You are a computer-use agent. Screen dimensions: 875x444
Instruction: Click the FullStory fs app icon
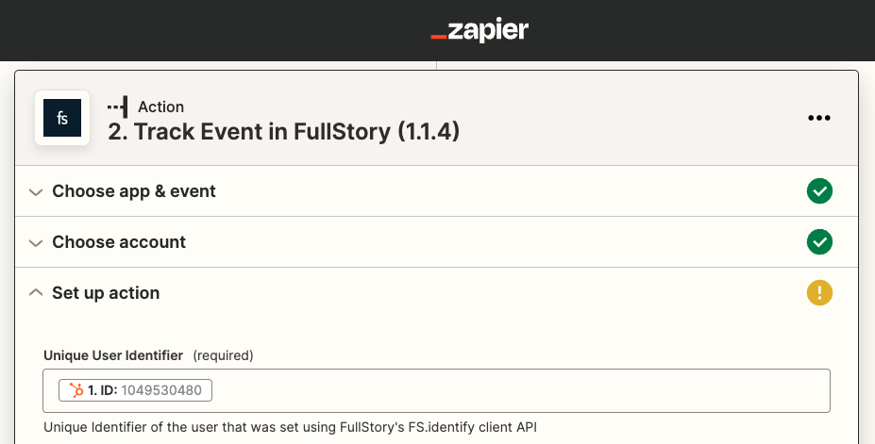62,118
